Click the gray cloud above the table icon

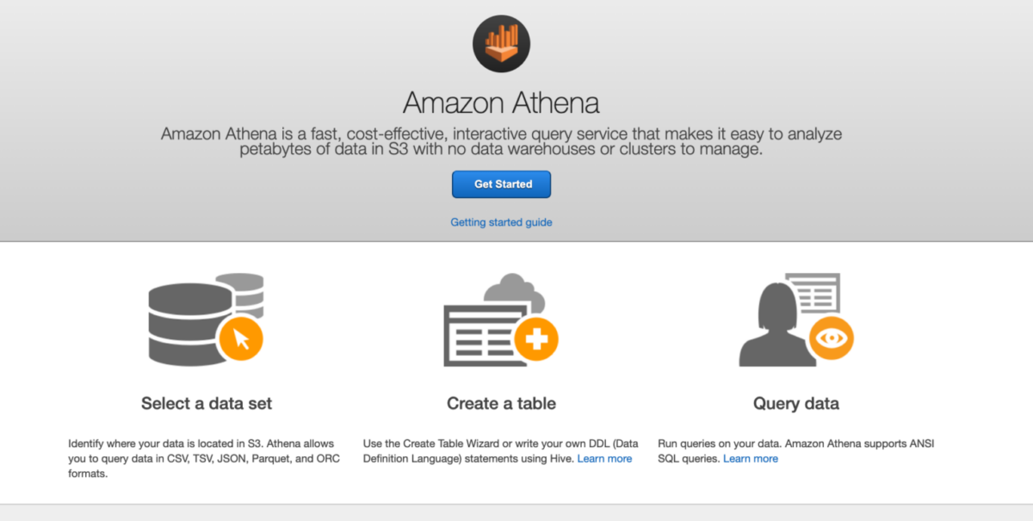coord(516,289)
